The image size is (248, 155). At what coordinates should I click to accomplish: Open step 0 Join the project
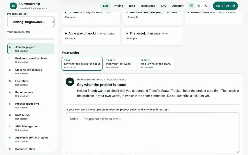[31, 49]
